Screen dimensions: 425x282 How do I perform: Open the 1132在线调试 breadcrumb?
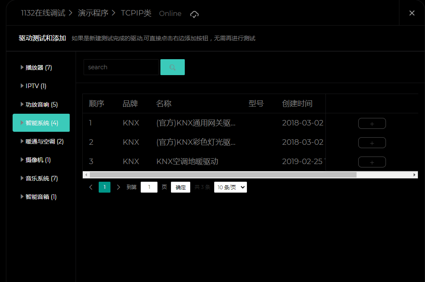tap(43, 13)
